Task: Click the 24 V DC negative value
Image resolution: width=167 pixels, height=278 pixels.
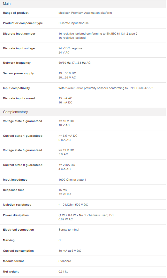Action: (70, 48)
